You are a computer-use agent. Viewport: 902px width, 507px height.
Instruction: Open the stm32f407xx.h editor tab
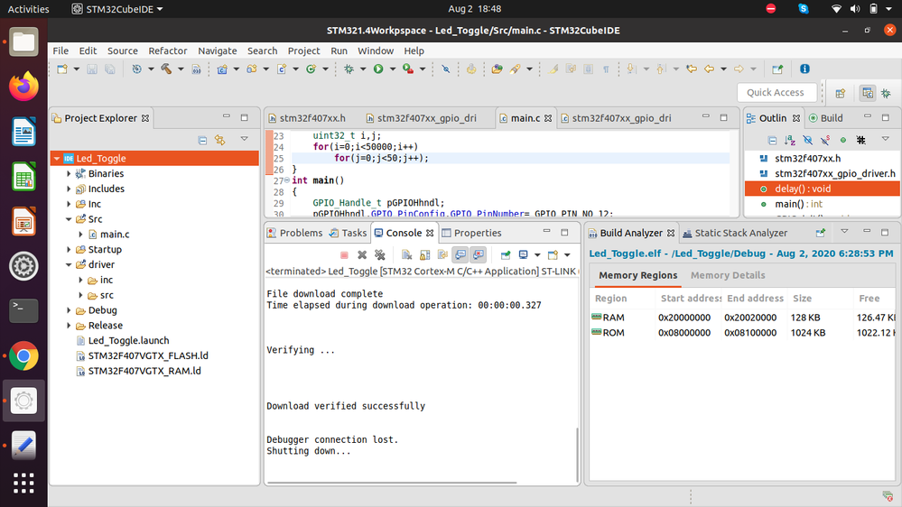coord(307,118)
